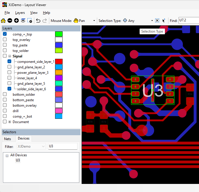199x192 pixels.
Task: Click the home view icon
Action: pyautogui.click(x=3, y=20)
